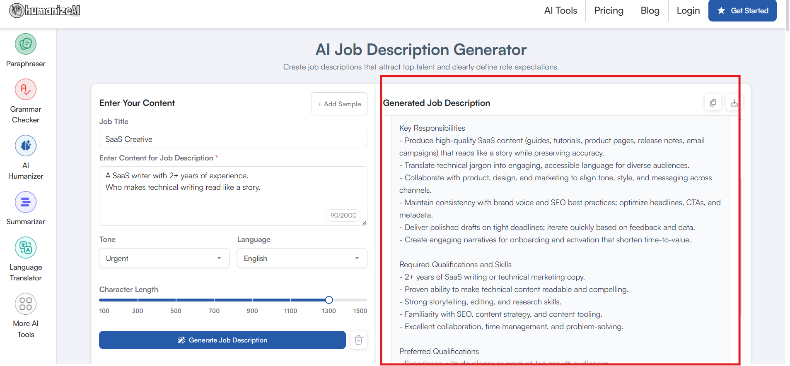Image resolution: width=790 pixels, height=366 pixels.
Task: Go to the Pricing page
Action: coord(609,11)
